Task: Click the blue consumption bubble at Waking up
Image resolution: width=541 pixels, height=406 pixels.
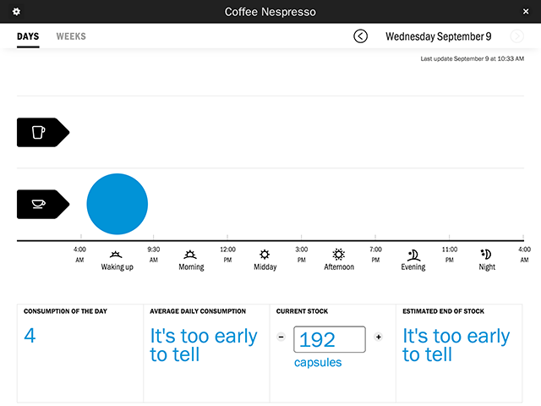Action: 117,204
